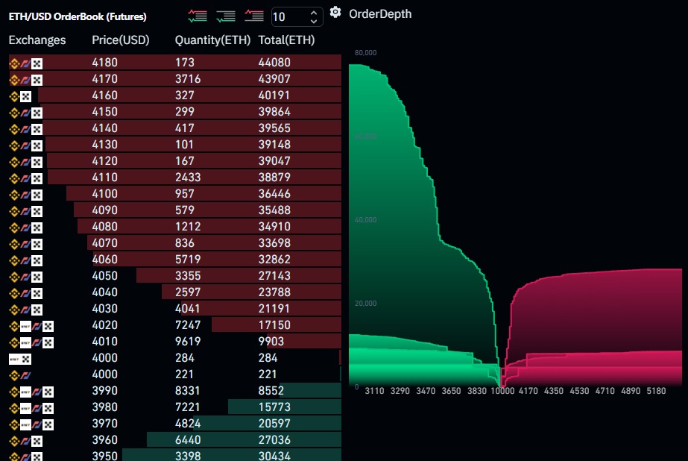Viewport: 688px width, 461px height.
Task: Click the quantity 3716 in the 4170 row
Action: pos(188,79)
